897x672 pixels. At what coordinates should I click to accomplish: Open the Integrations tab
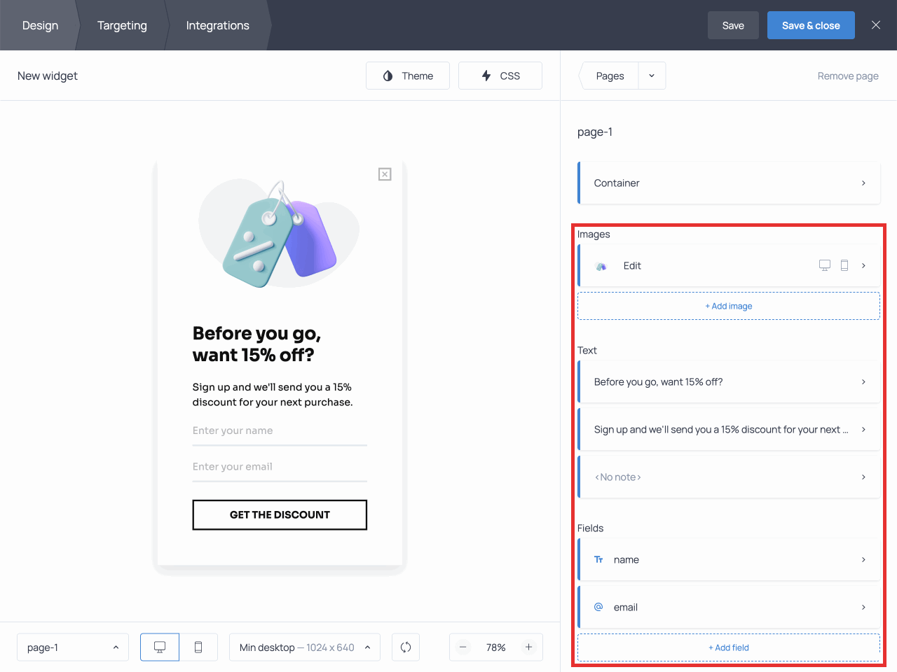pyautogui.click(x=217, y=25)
